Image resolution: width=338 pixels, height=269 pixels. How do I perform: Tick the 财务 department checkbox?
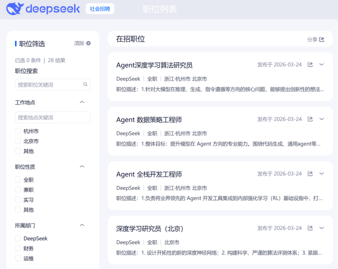pos(18,248)
